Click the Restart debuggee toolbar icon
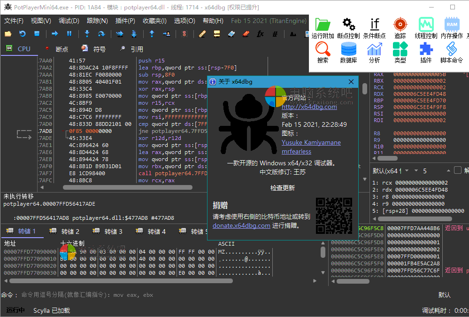Viewport: 469px width, 317px height. click(x=23, y=34)
